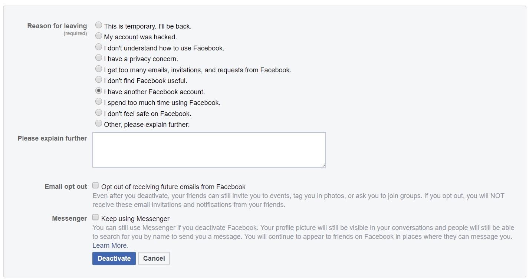Click the "Please explain further" text box
This screenshot has height=280, width=529.
click(x=209, y=150)
